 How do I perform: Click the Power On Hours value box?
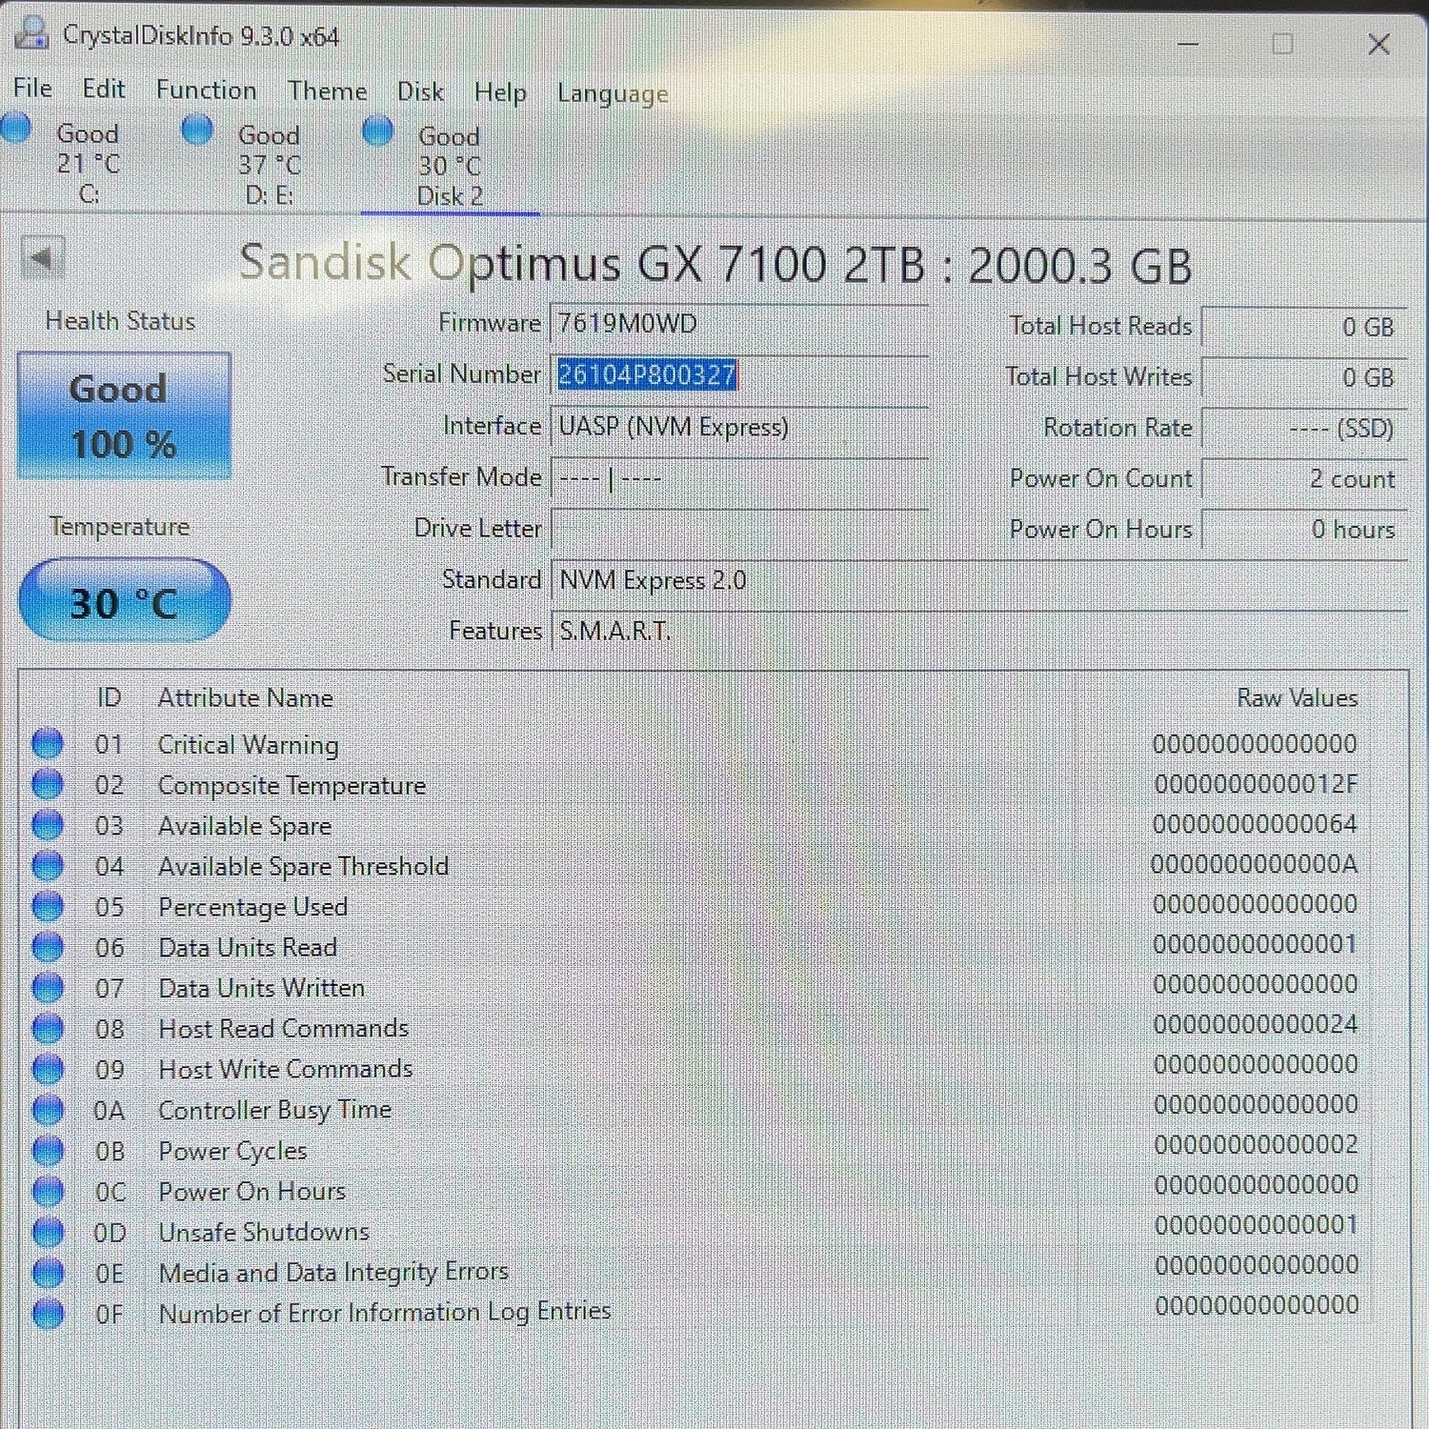tap(1304, 530)
